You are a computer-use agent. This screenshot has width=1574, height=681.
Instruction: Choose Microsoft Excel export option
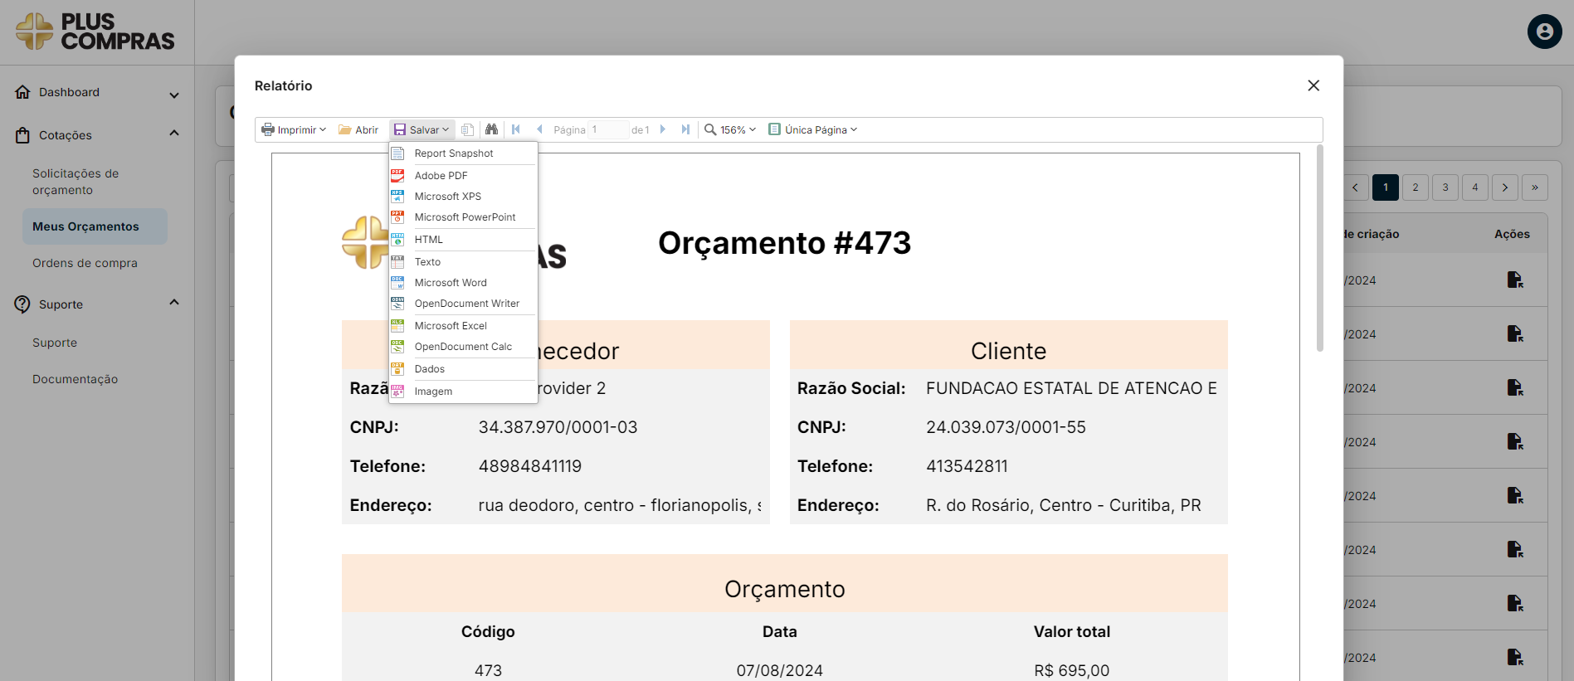pos(451,326)
